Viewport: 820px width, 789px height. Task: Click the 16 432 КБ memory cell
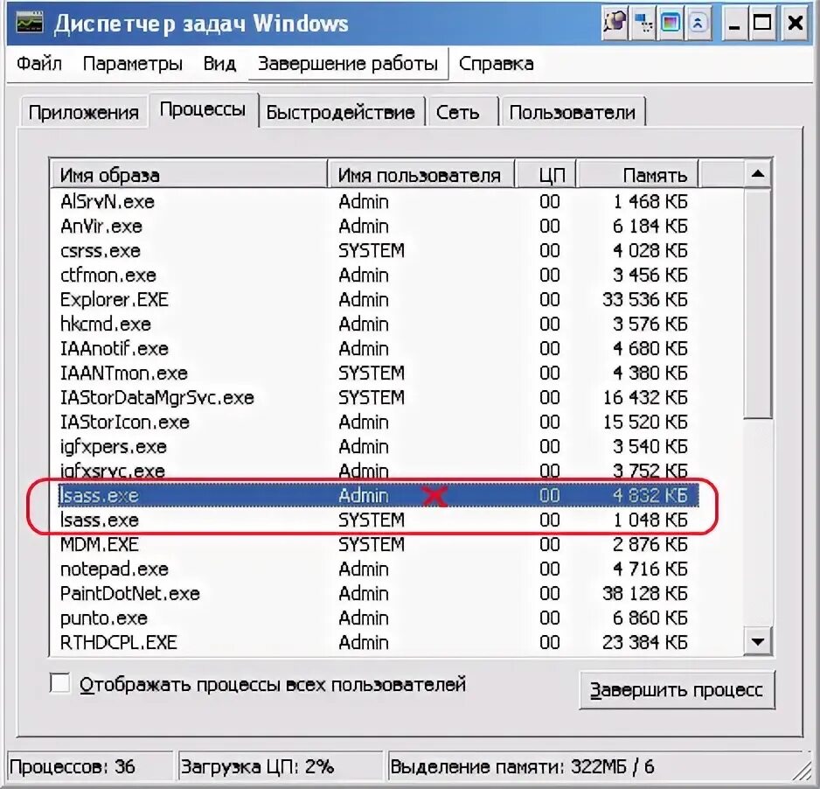(x=645, y=398)
